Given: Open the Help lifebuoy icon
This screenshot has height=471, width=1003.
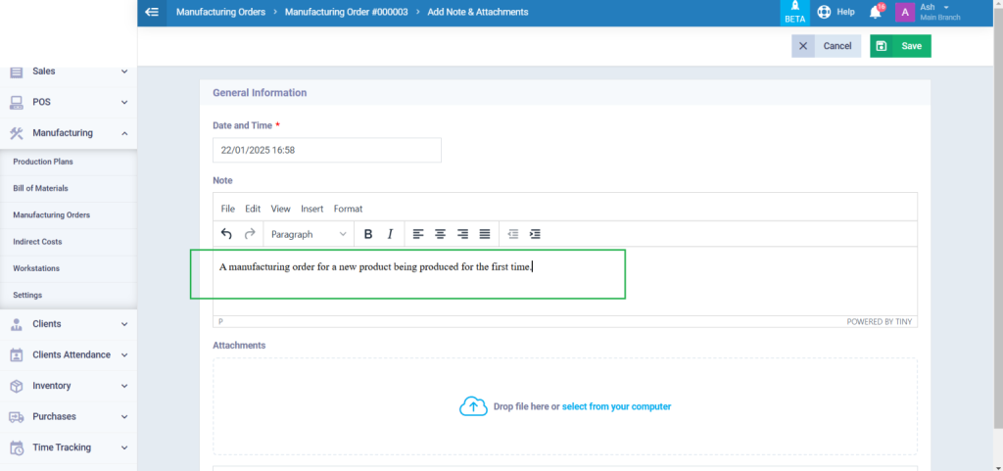Looking at the screenshot, I should (823, 12).
